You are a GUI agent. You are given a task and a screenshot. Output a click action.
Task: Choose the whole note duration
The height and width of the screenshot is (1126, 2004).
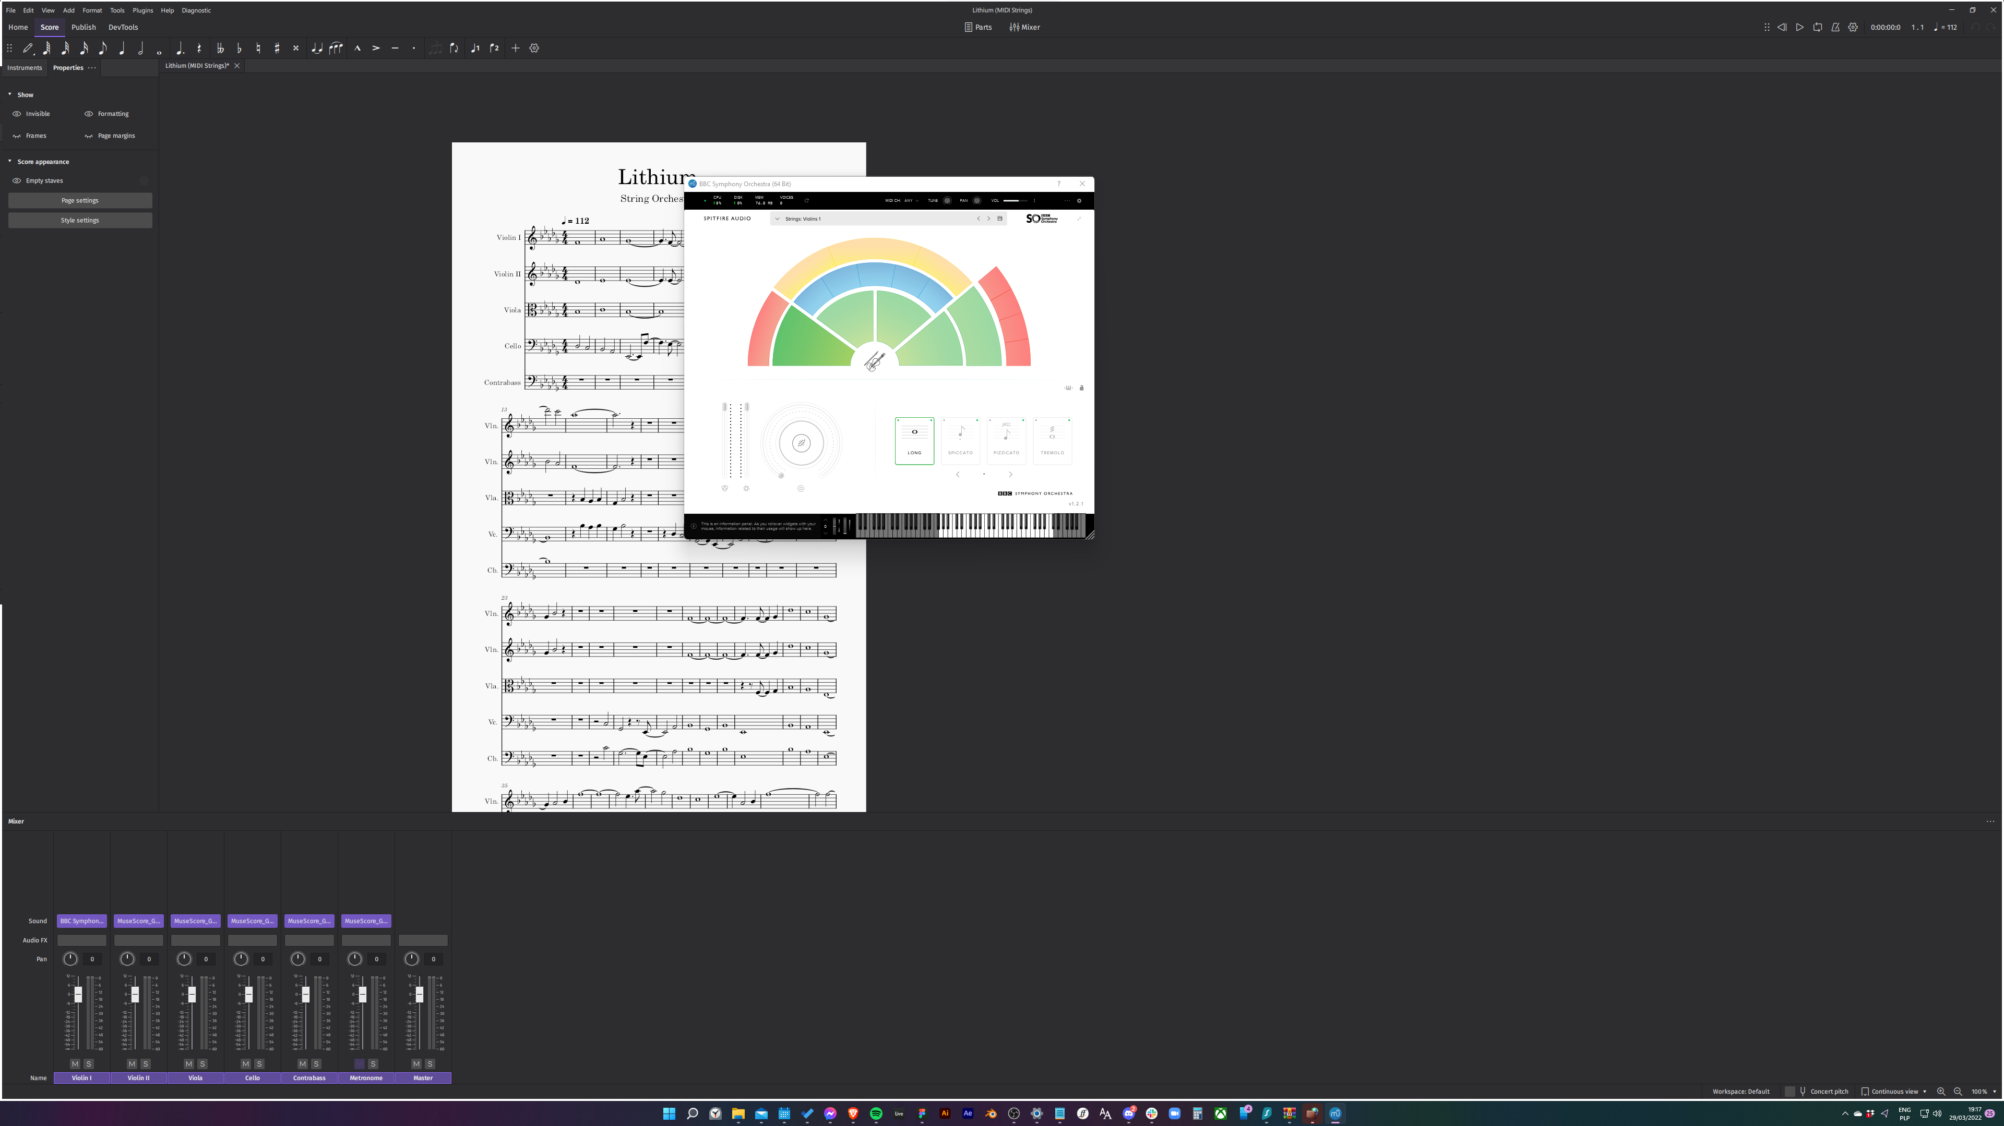point(160,48)
